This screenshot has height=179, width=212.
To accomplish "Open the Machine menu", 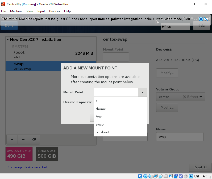I will [x=16, y=11].
